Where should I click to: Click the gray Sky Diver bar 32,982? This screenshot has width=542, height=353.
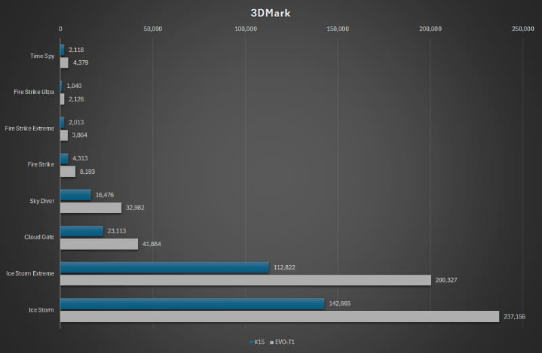91,208
